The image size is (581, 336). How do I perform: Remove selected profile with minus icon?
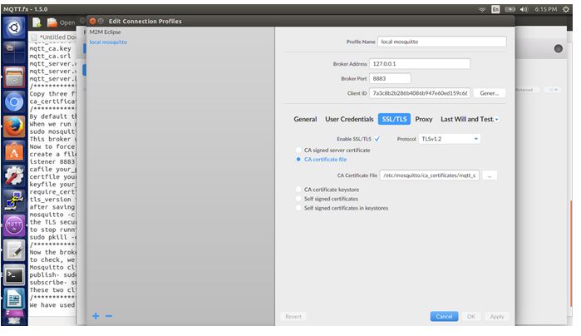(x=109, y=316)
